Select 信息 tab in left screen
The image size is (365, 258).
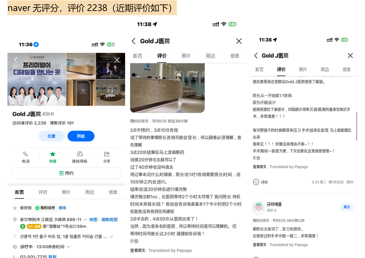(113, 192)
